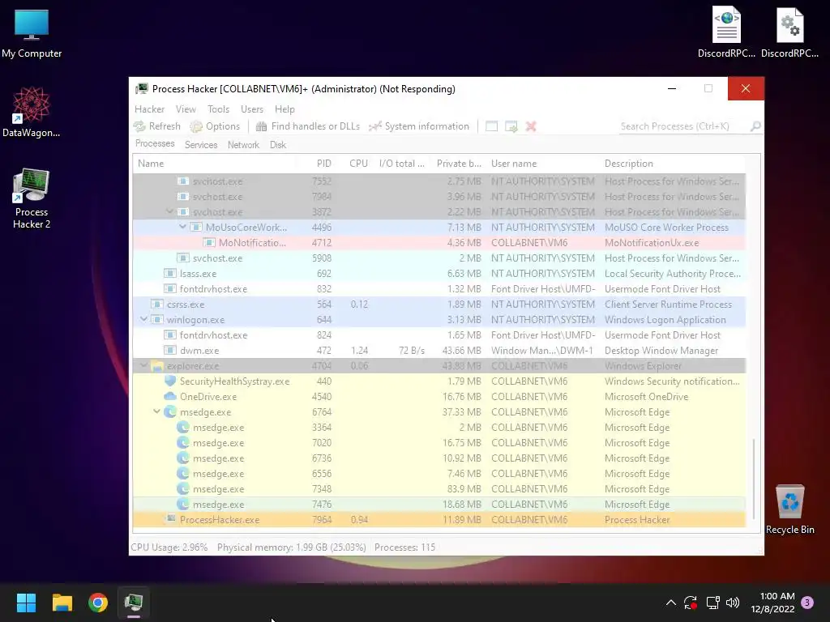Sort by the Description column header
This screenshot has height=622, width=830.
(673, 164)
